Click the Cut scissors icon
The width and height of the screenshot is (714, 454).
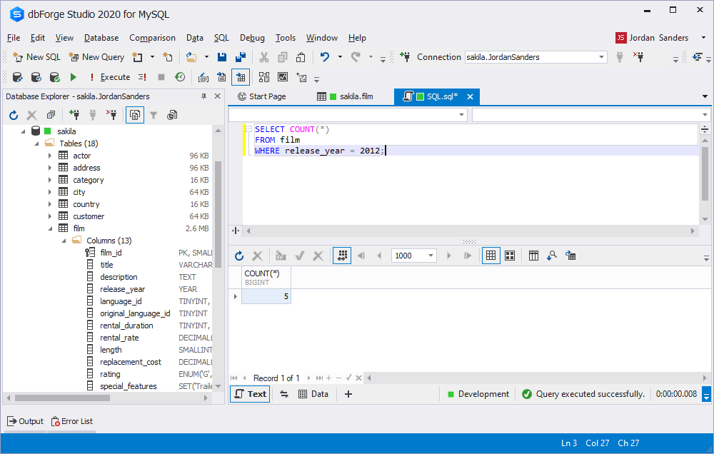(263, 57)
